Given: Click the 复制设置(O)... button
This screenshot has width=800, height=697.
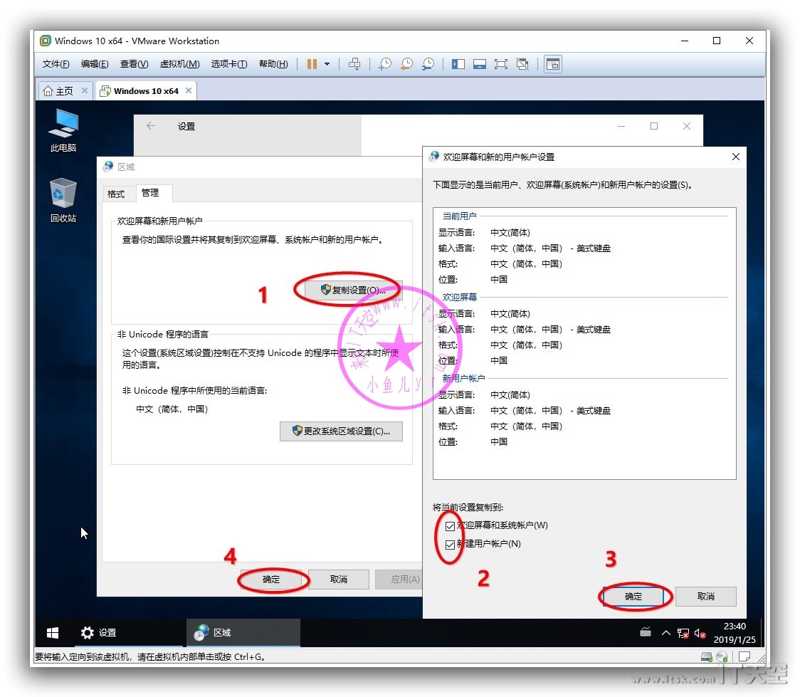Looking at the screenshot, I should click(x=354, y=290).
